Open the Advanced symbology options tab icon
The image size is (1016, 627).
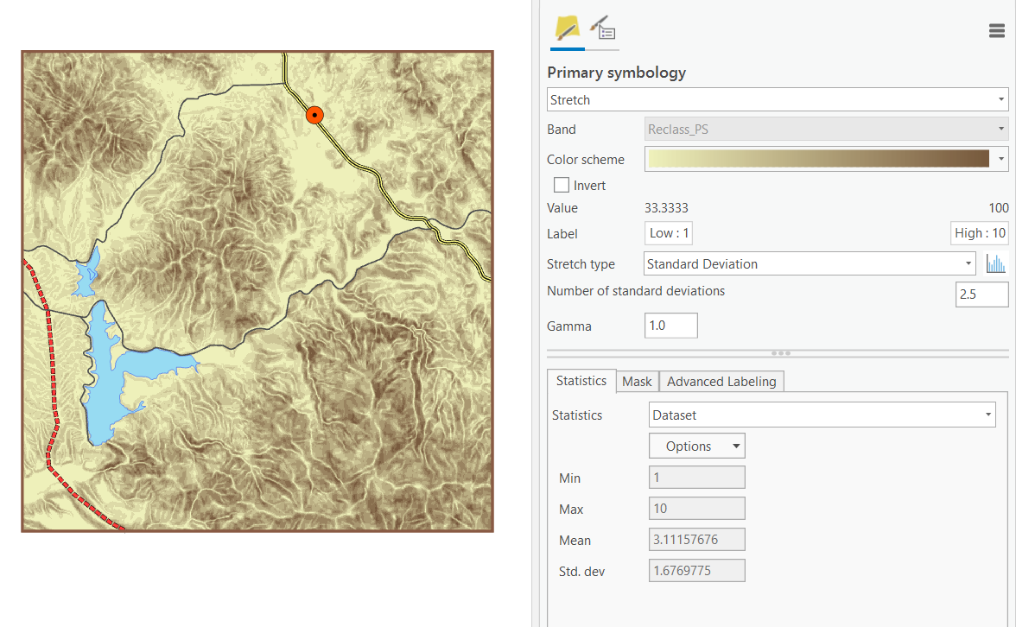point(603,29)
